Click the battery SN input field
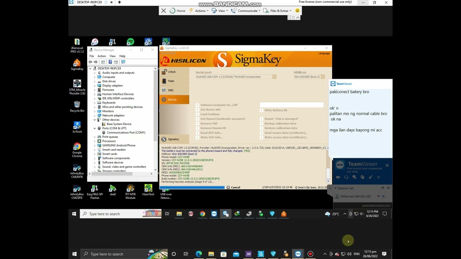 (x=292, y=105)
